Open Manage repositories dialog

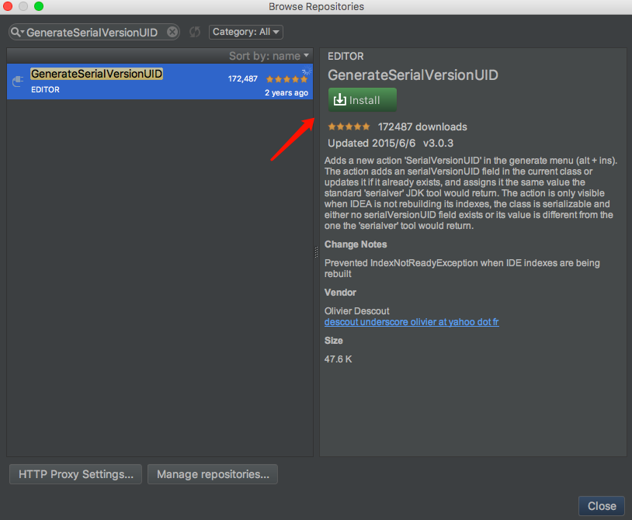click(x=212, y=474)
